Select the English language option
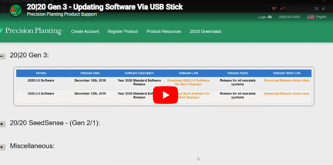This screenshot has width=333, height=165. pos(321,17)
